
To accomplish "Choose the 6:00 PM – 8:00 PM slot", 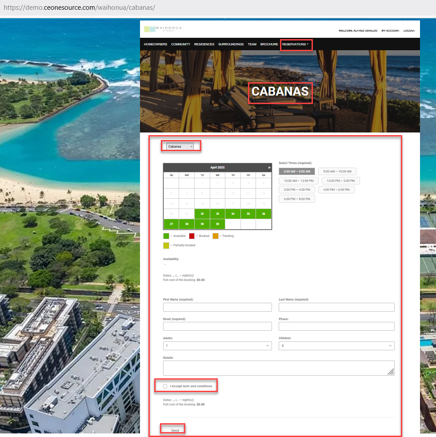I will tap(297, 199).
